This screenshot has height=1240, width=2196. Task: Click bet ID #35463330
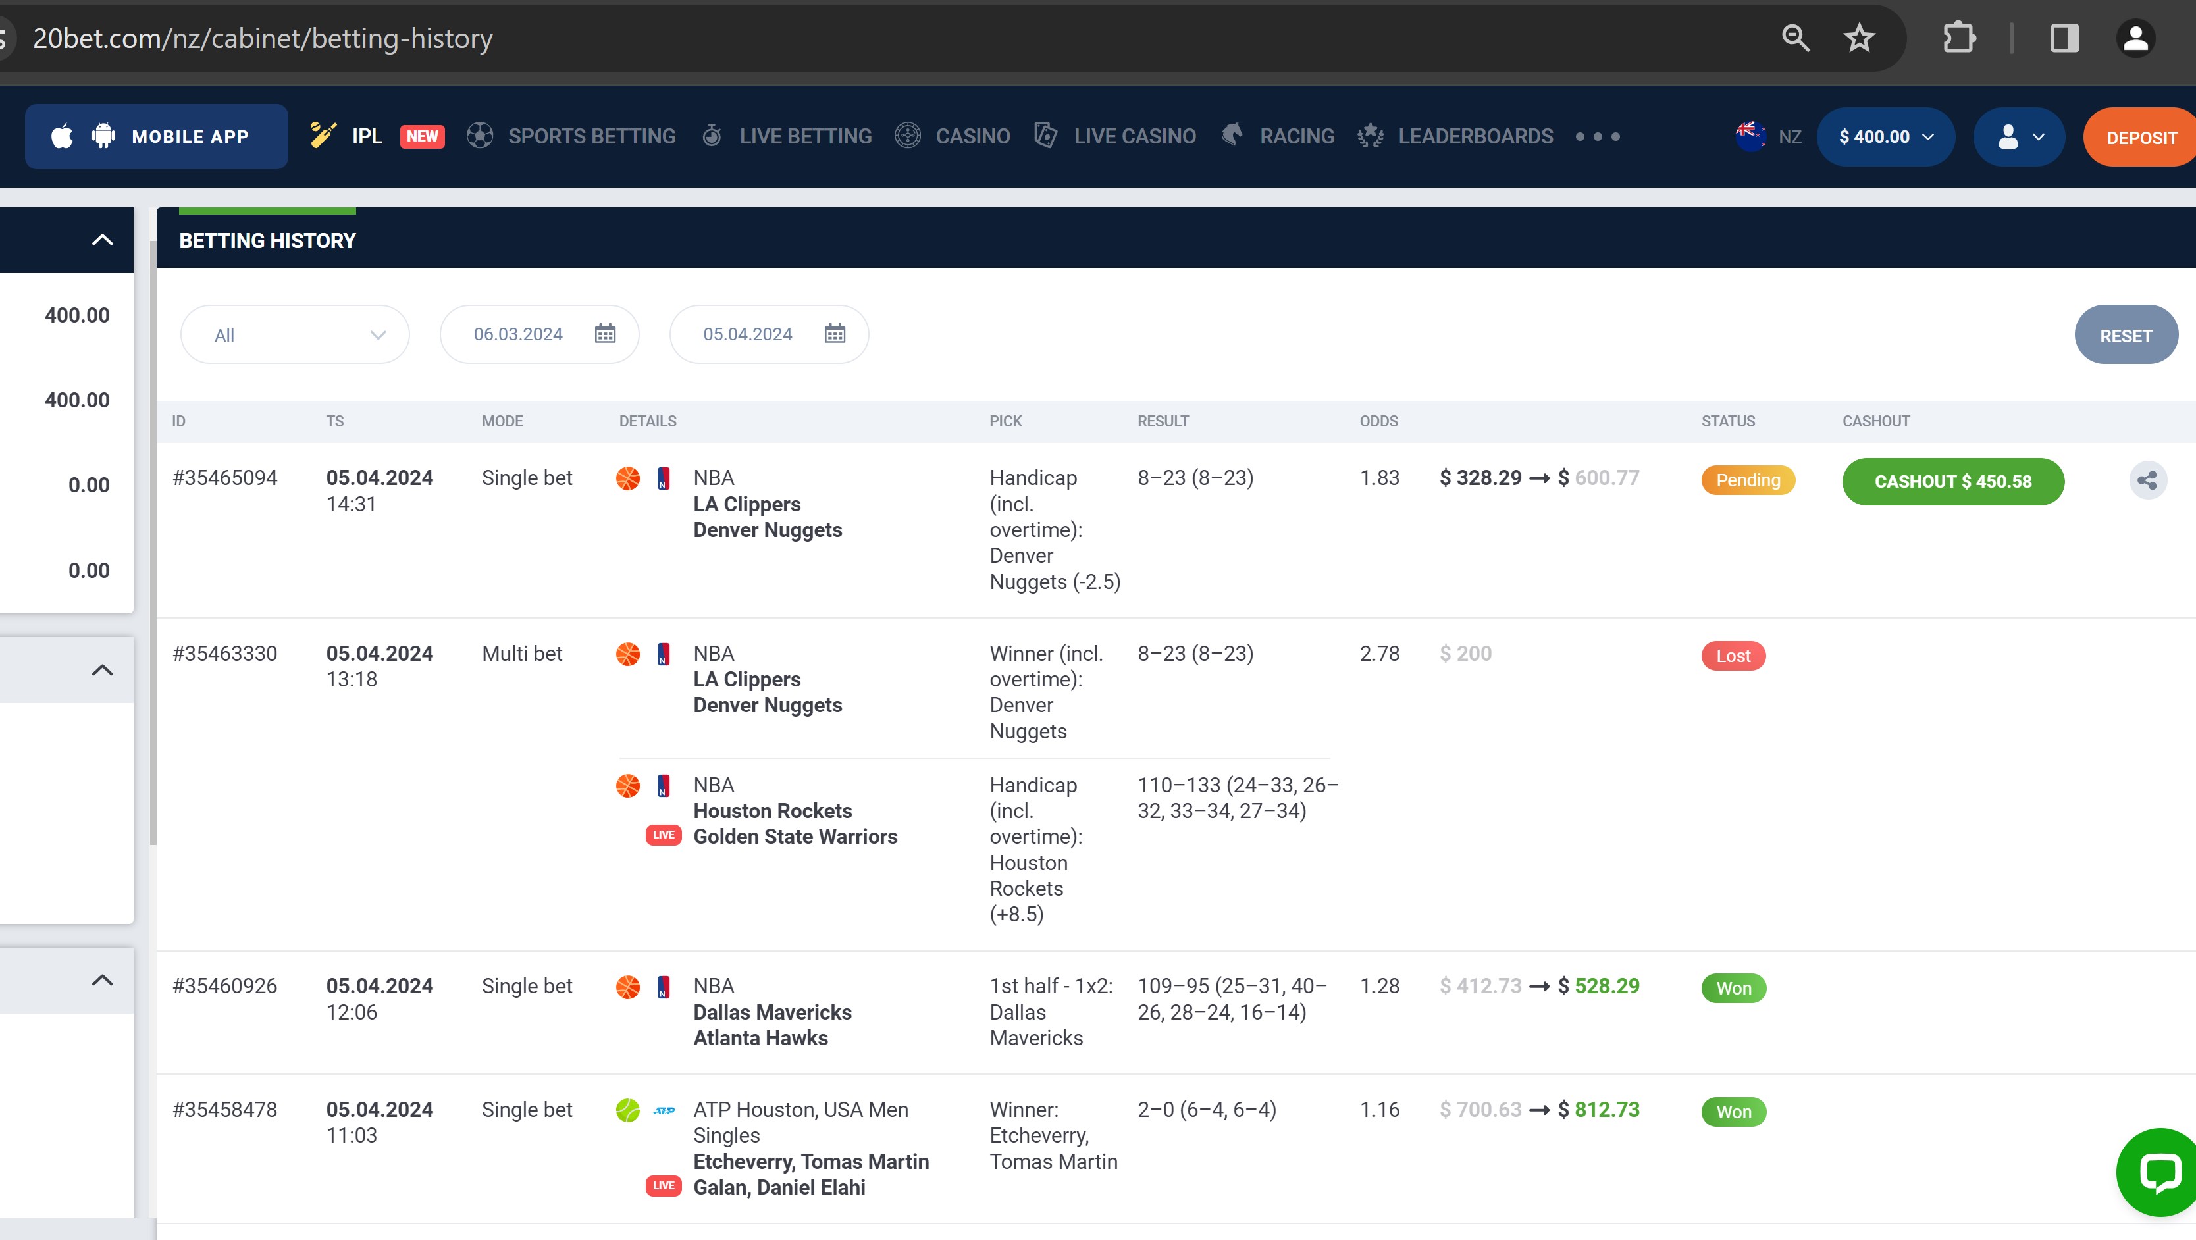224,654
